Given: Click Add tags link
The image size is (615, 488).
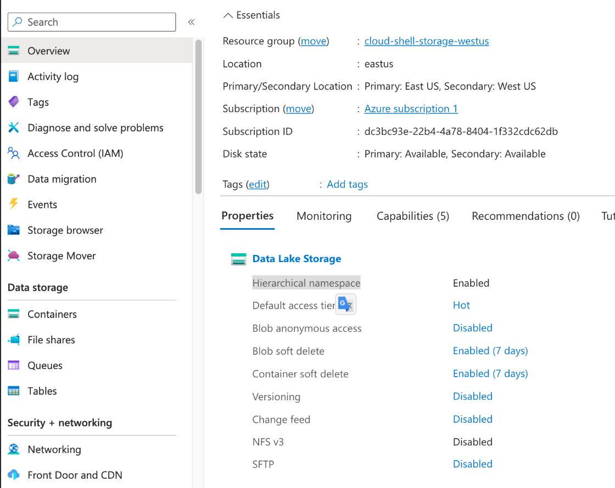Looking at the screenshot, I should pyautogui.click(x=347, y=184).
